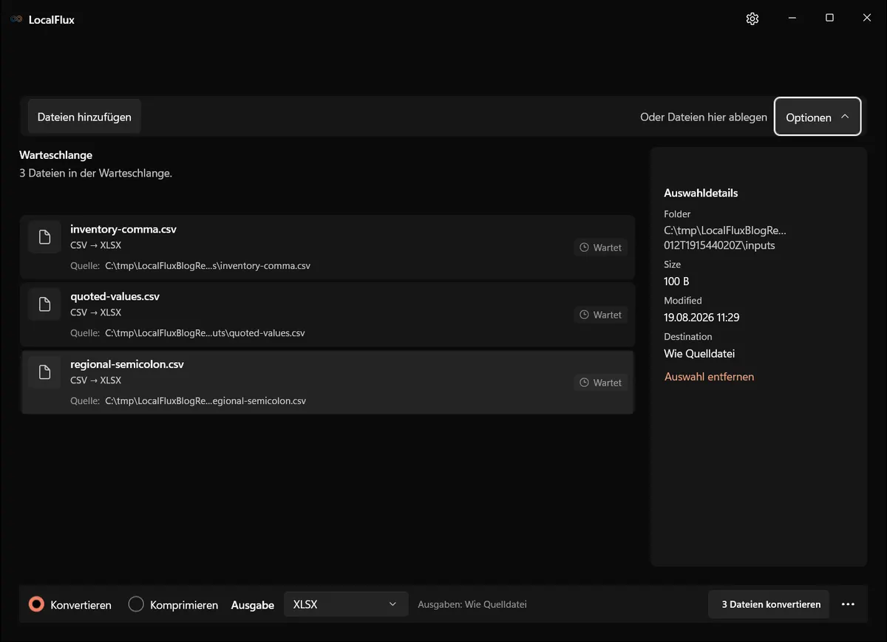
Task: Open the three-dots more actions menu
Action: click(848, 604)
